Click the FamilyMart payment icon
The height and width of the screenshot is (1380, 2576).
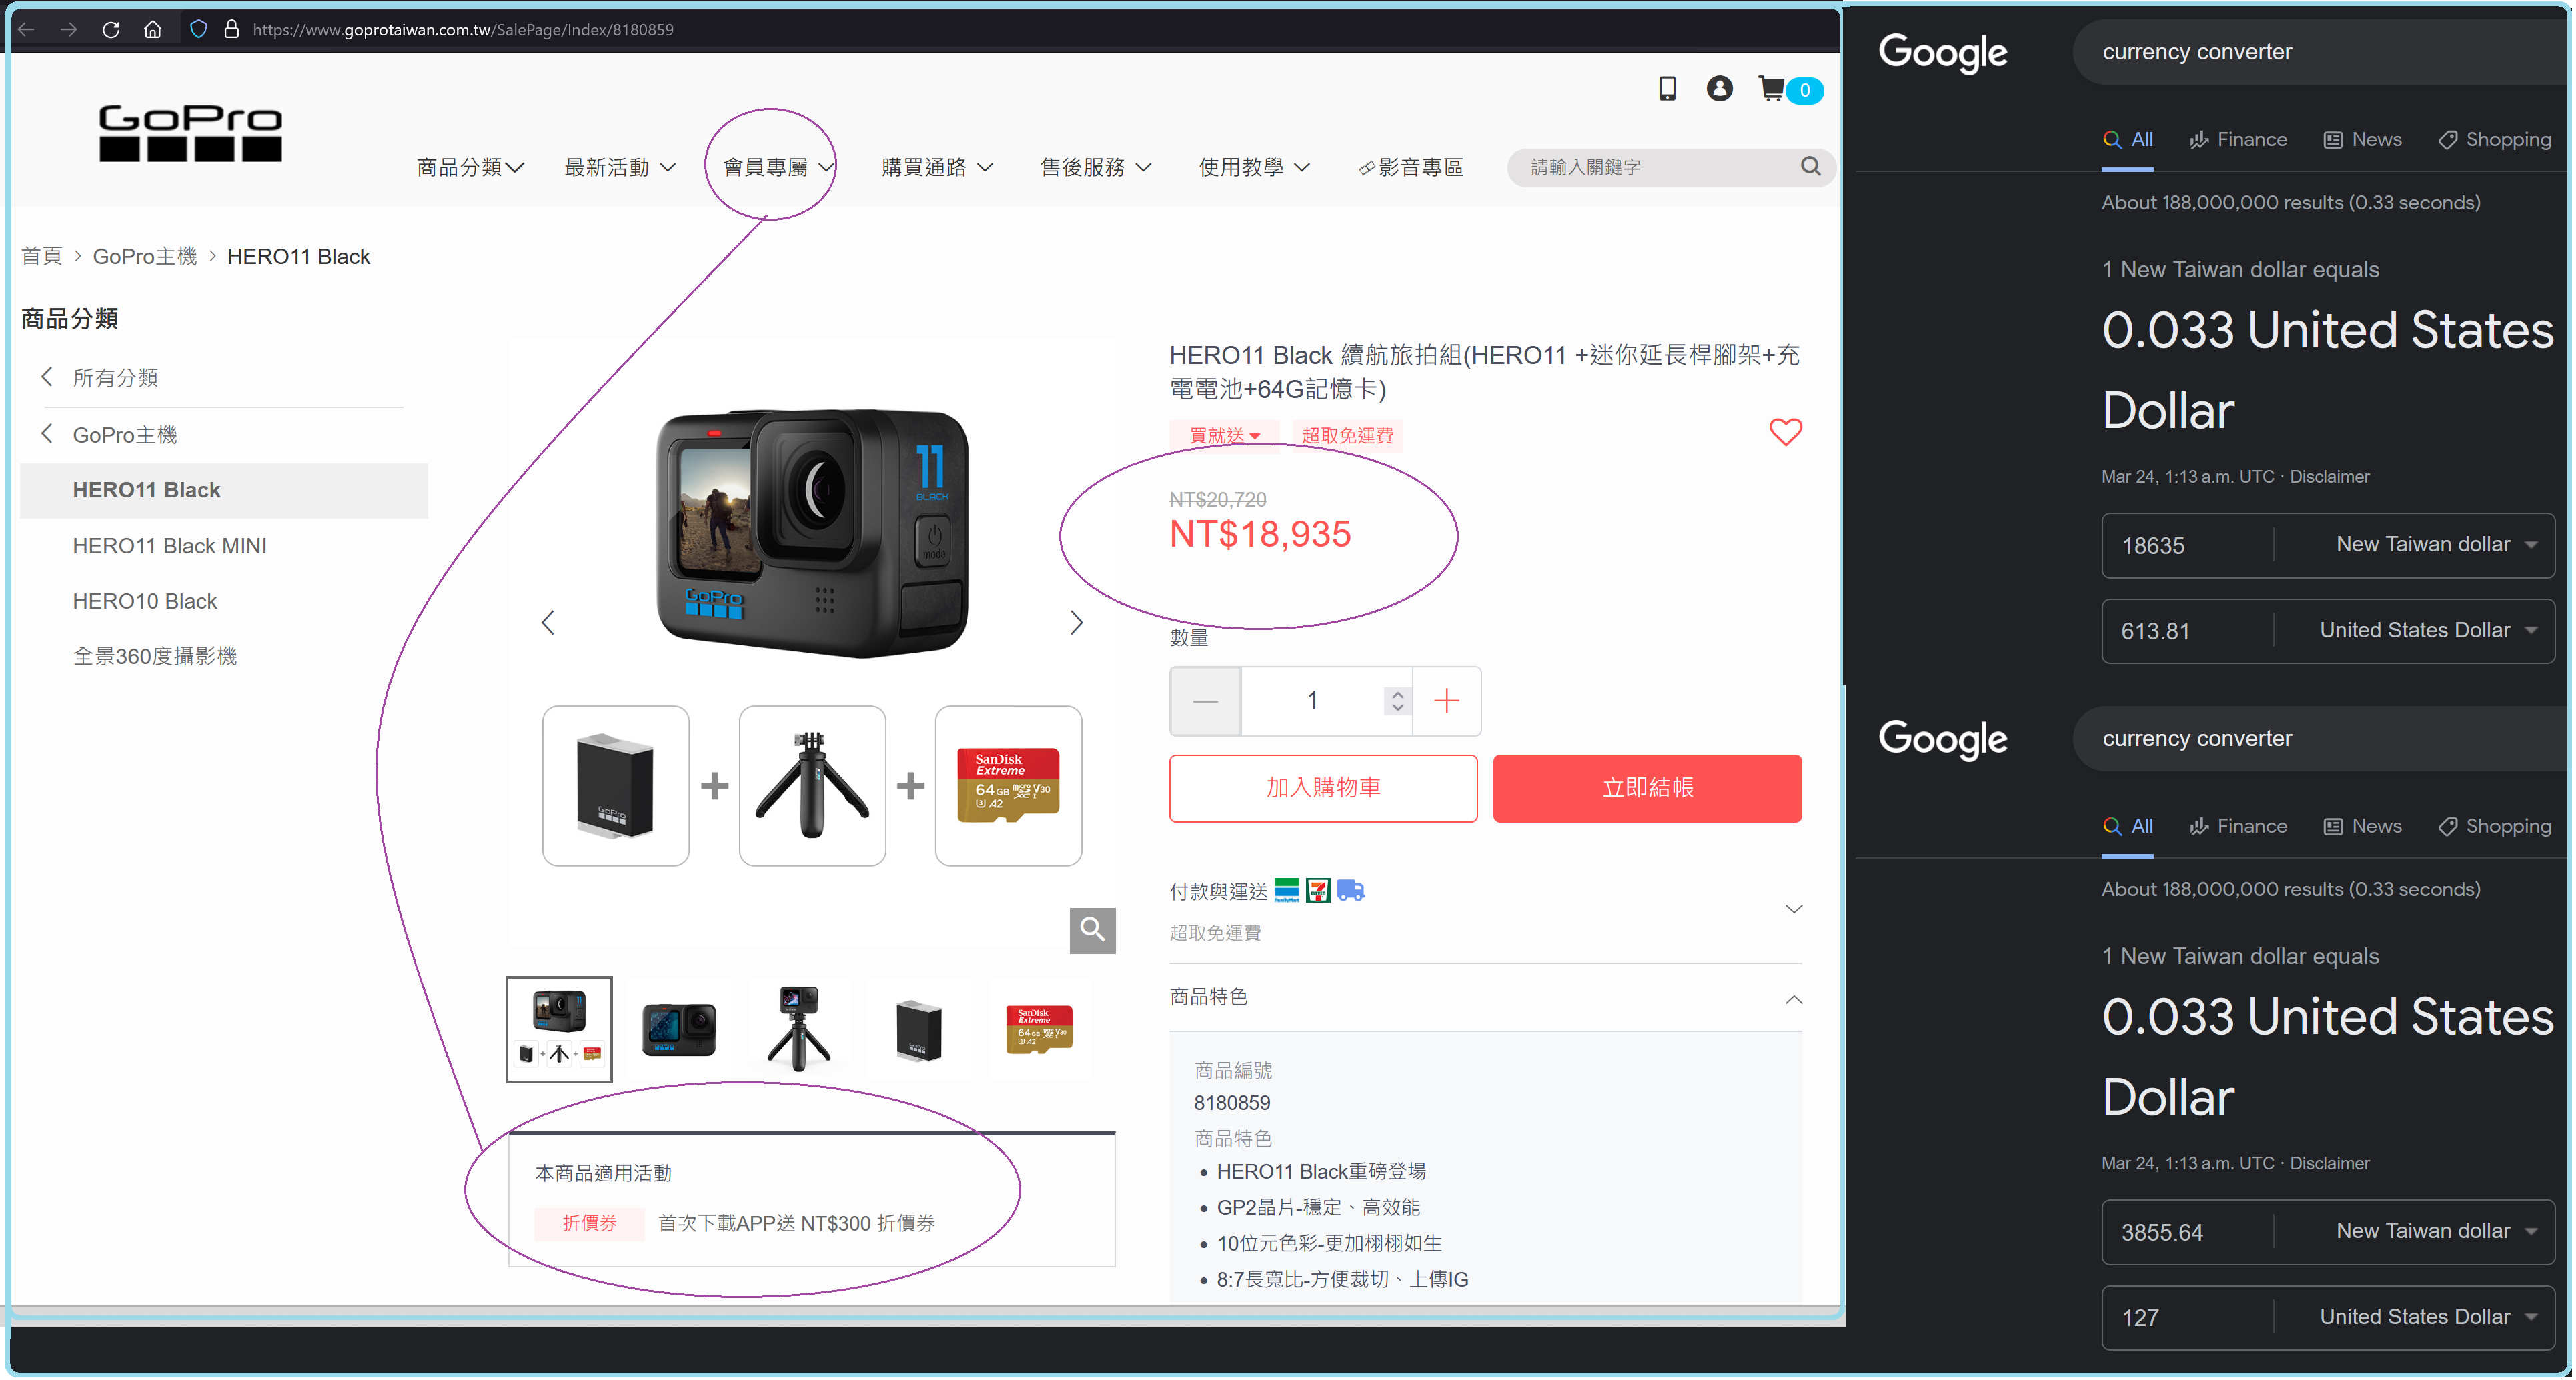(1286, 889)
